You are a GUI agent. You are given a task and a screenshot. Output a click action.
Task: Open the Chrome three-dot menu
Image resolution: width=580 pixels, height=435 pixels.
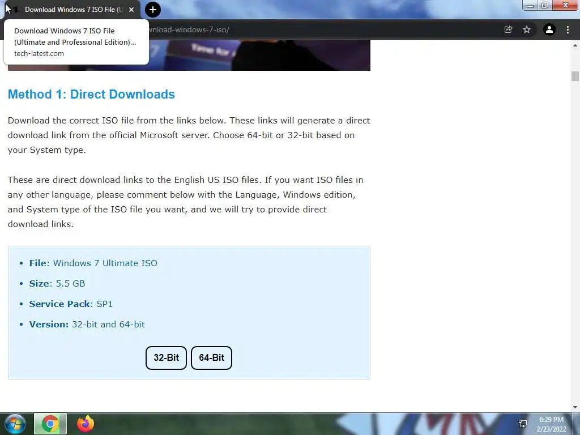tap(568, 29)
